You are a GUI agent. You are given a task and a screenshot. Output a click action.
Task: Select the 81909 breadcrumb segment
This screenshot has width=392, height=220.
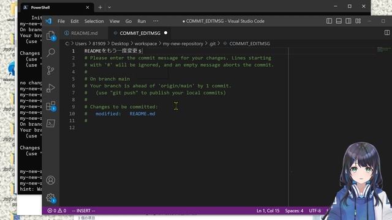point(99,43)
